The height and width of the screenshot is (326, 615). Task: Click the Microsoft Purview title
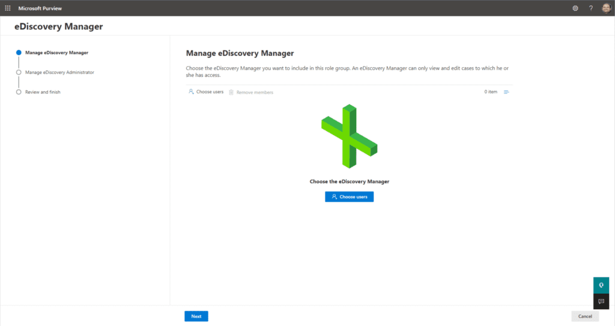pyautogui.click(x=40, y=8)
